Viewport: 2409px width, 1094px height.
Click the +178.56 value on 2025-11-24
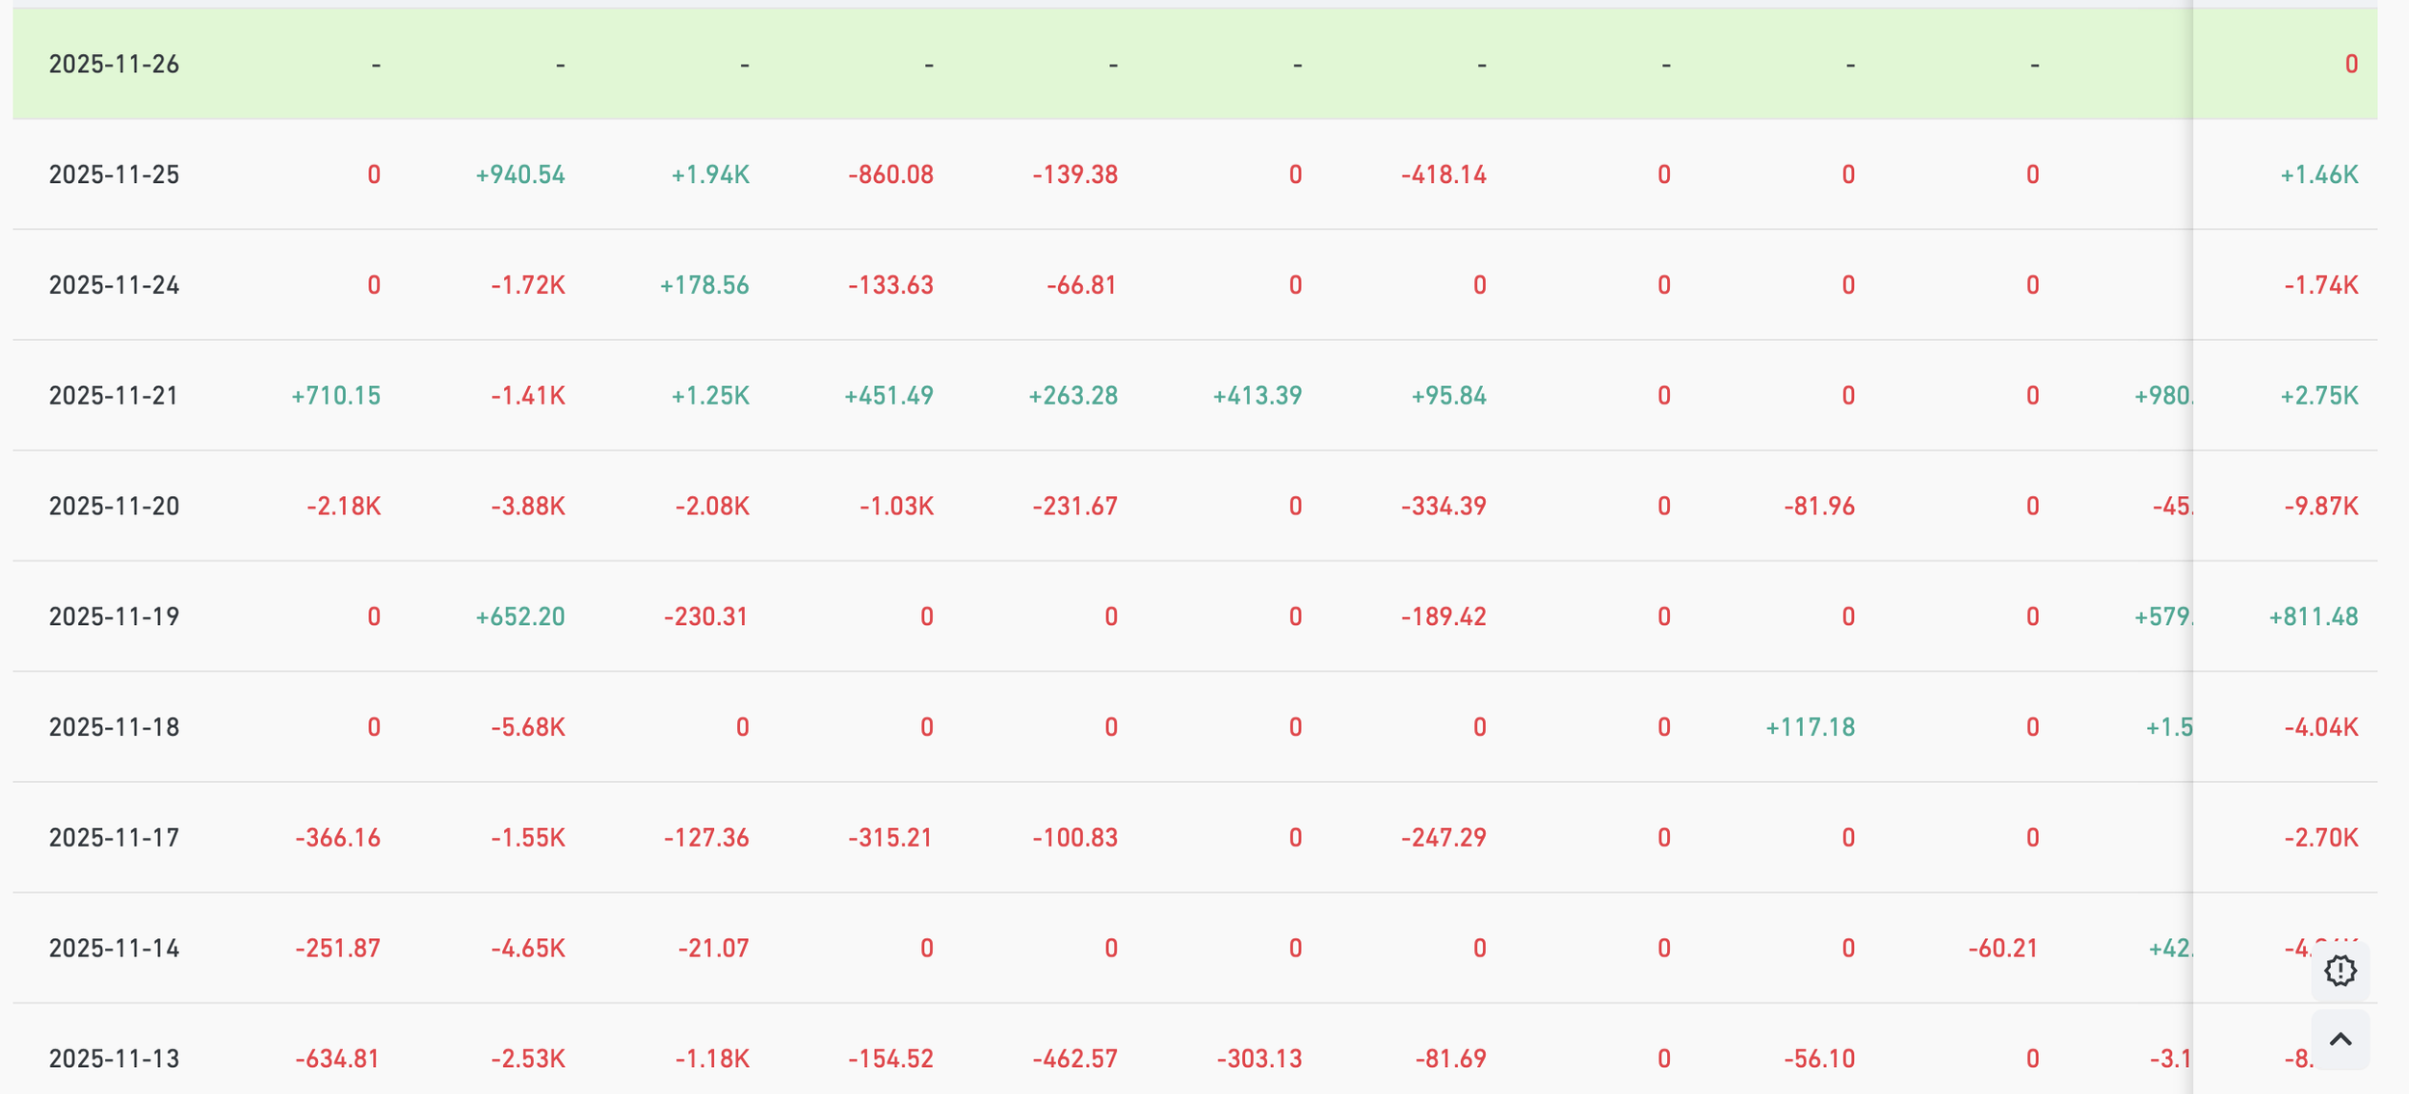point(704,286)
